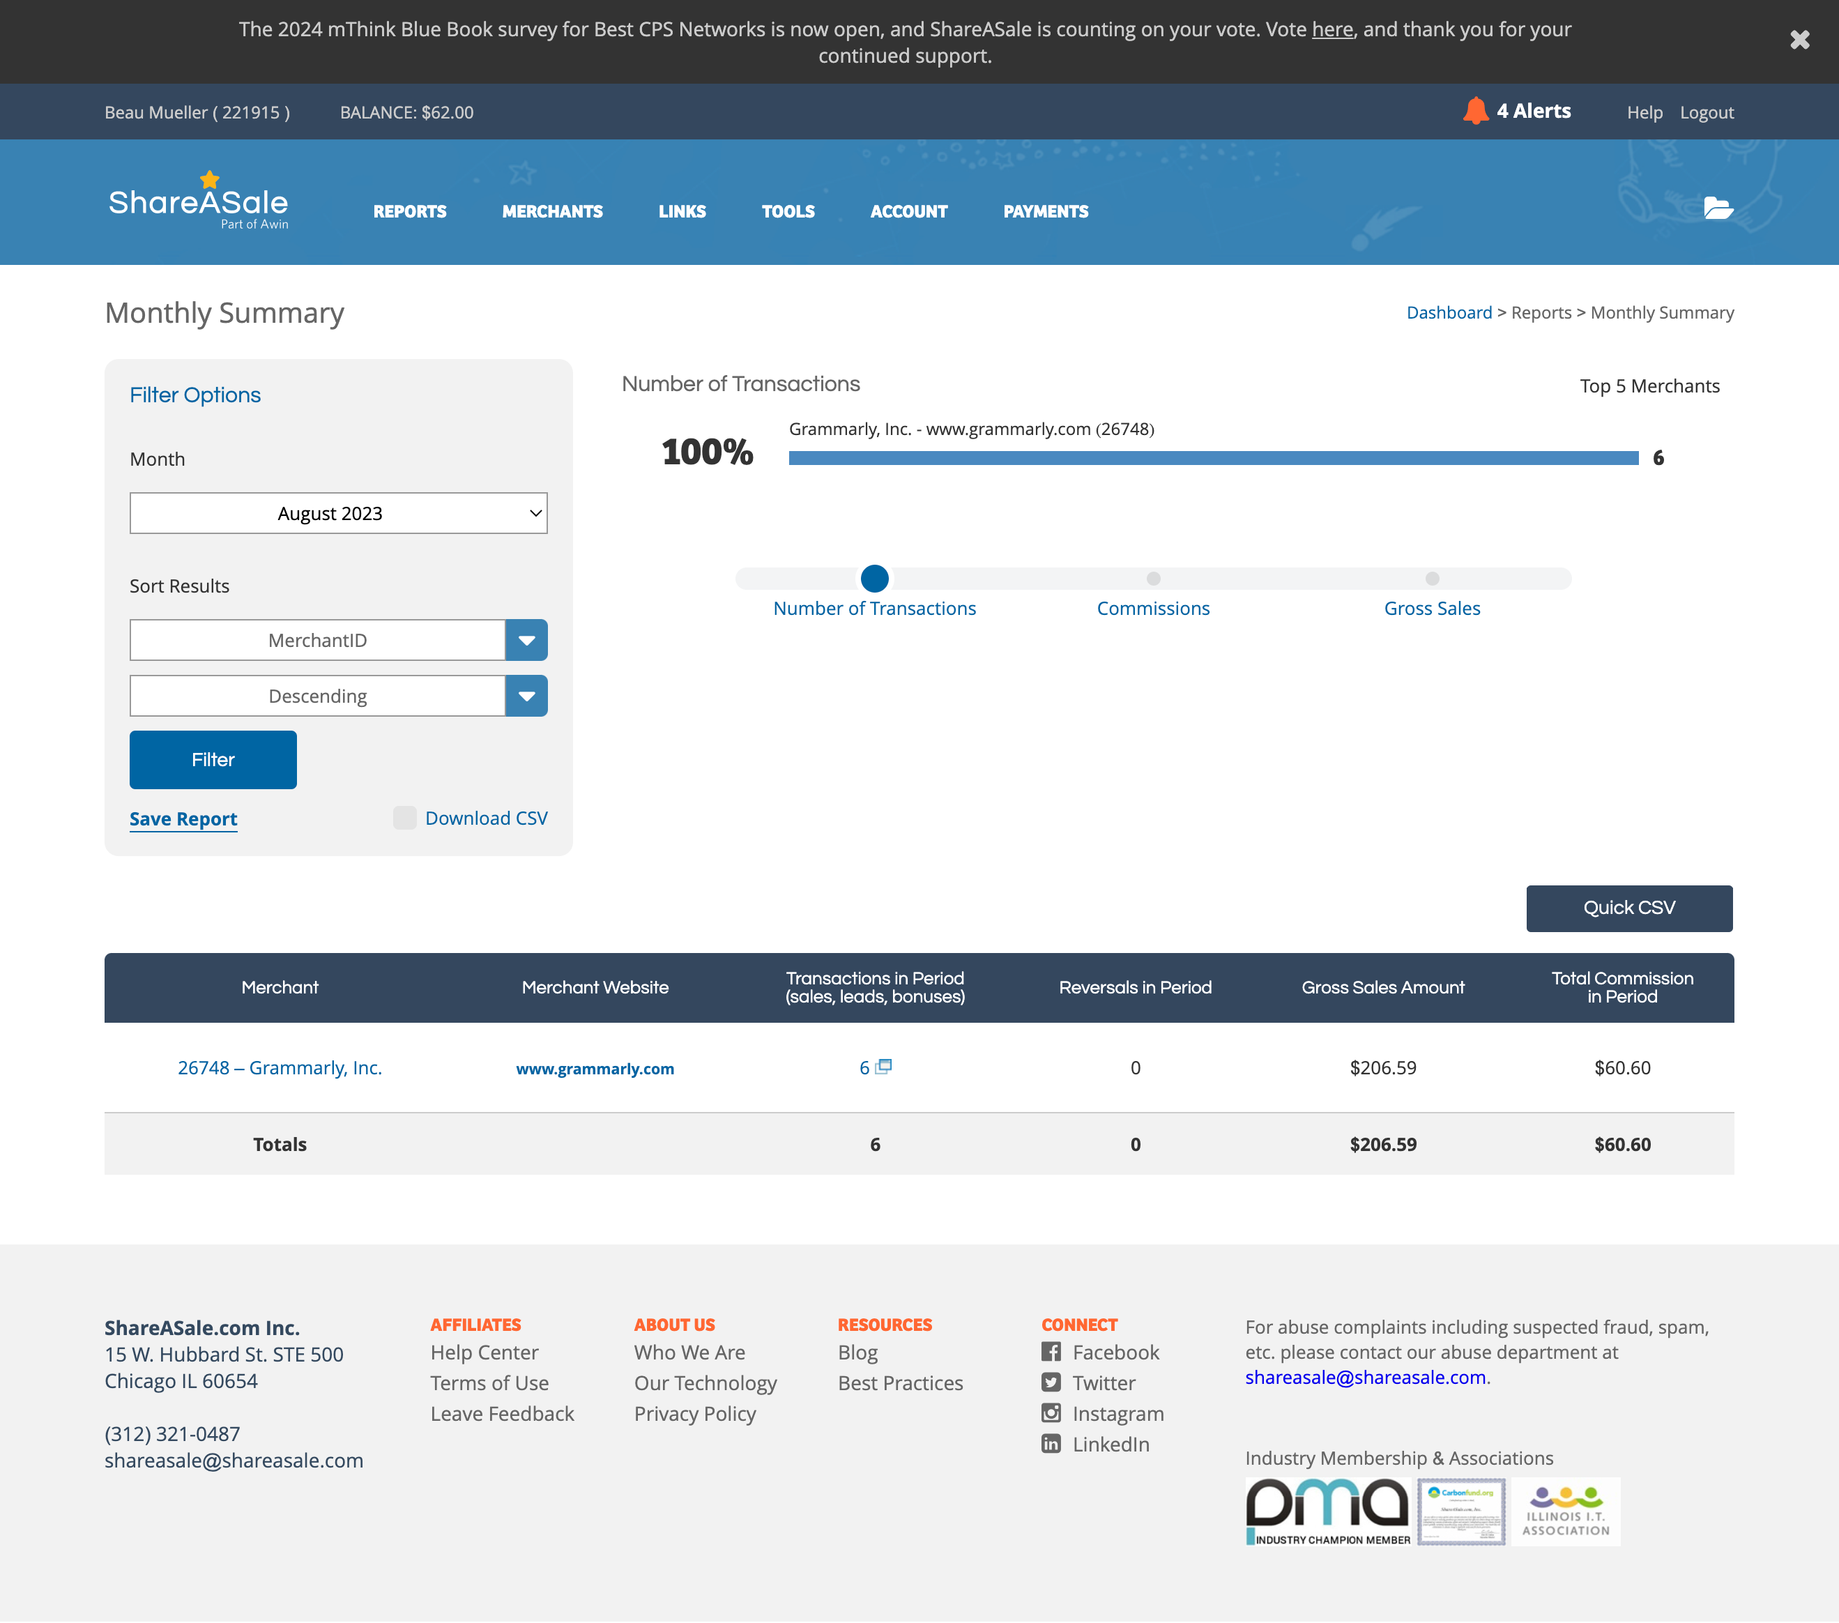Sort by the Transactions in Period header
Image resolution: width=1839 pixels, height=1623 pixels.
(874, 987)
